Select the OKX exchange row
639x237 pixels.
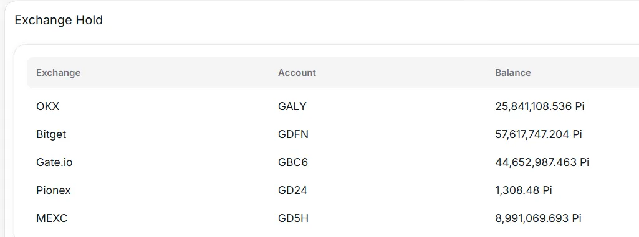[x=333, y=106]
